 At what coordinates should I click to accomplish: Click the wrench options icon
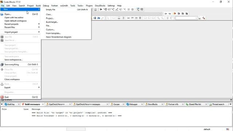[x=204, y=18]
